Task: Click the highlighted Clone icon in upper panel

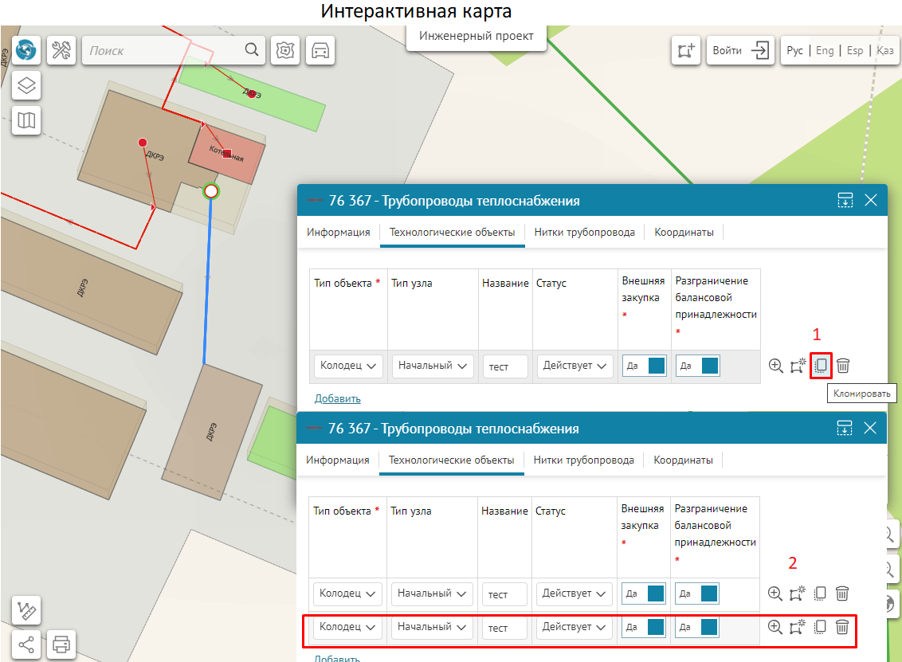Action: pos(821,366)
